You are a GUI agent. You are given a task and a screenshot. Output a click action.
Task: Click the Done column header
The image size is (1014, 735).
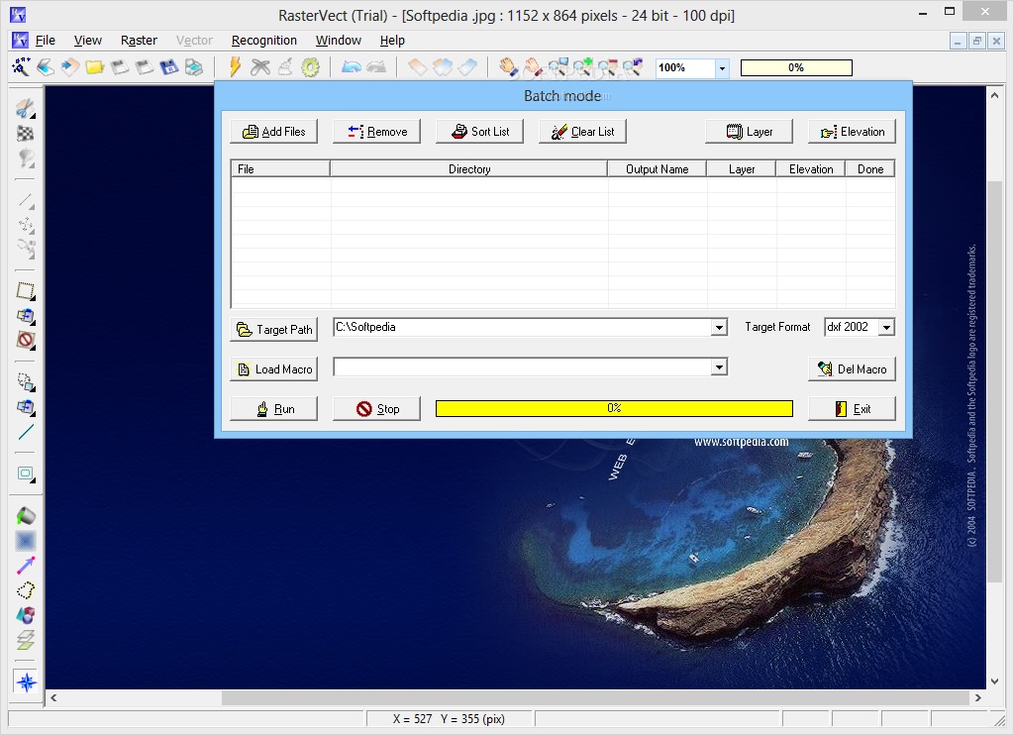pyautogui.click(x=870, y=168)
